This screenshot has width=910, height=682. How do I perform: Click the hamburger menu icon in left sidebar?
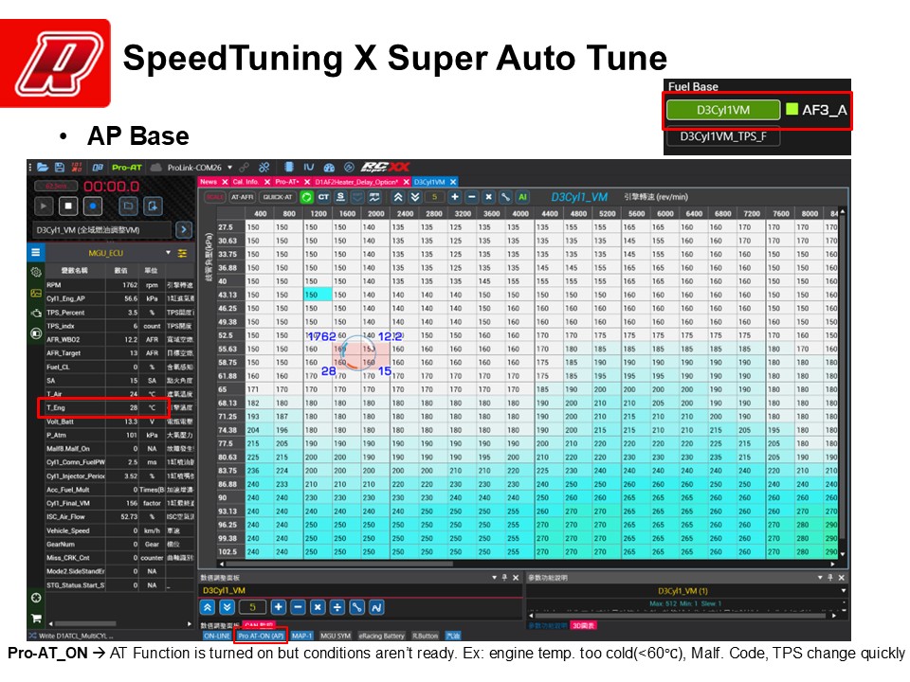(36, 253)
